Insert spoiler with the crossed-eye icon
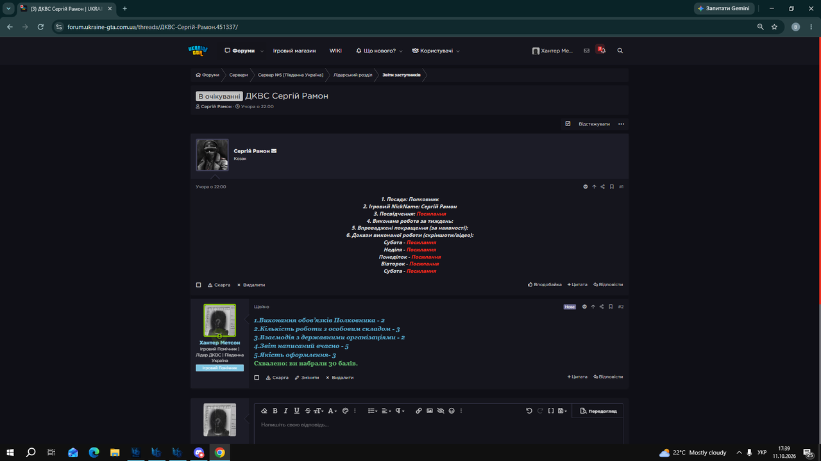Screen dimensions: 821x461 point(441,410)
